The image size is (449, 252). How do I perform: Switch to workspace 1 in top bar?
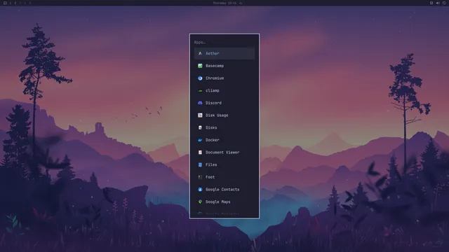(11, 3)
